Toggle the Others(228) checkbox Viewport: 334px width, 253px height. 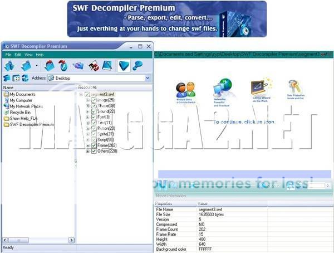(94, 151)
